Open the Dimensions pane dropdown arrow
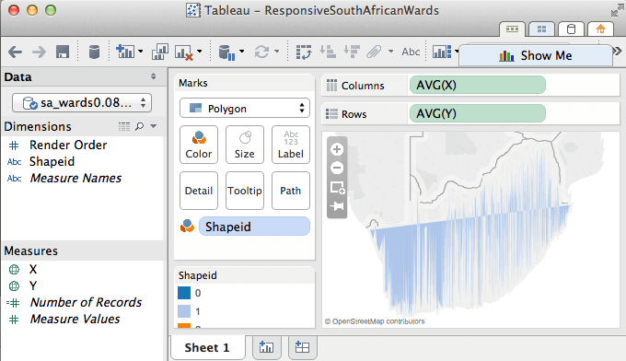Image resolution: width=626 pixels, height=361 pixels. [x=154, y=126]
